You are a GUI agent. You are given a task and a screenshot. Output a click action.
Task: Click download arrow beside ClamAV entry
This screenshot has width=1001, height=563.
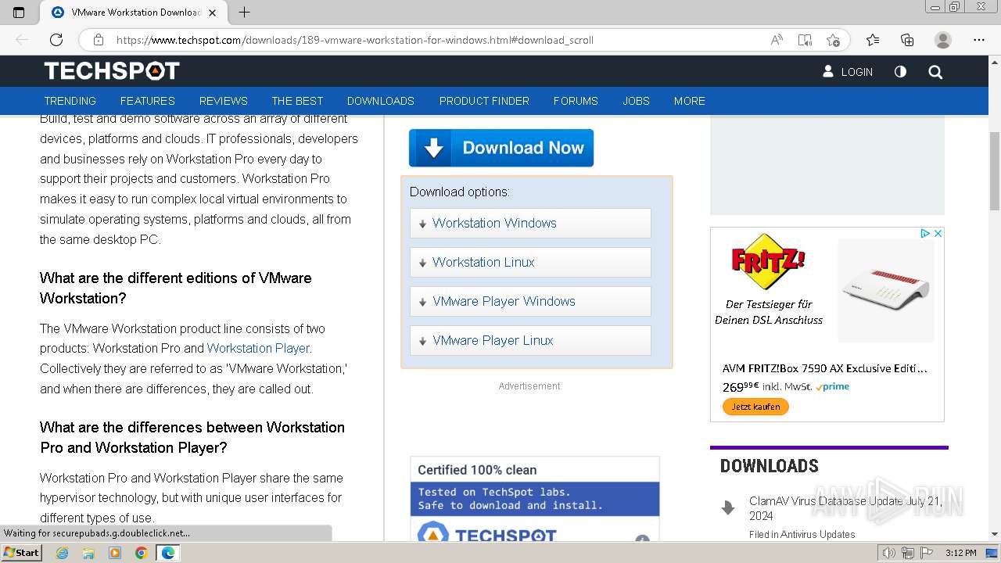coord(728,508)
